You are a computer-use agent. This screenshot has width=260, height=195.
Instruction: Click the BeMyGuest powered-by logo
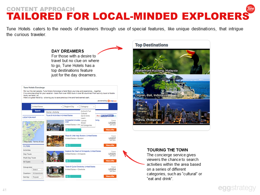[x=112, y=101]
